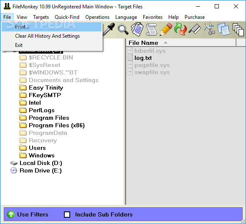Select the log.txt file name

click(x=143, y=58)
